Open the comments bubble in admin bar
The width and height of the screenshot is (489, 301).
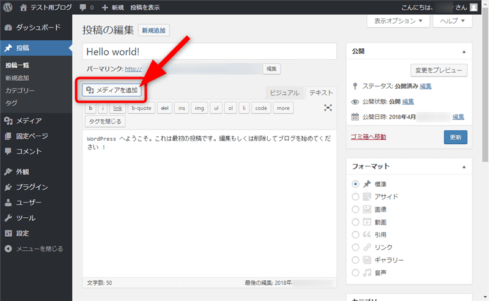coord(86,7)
